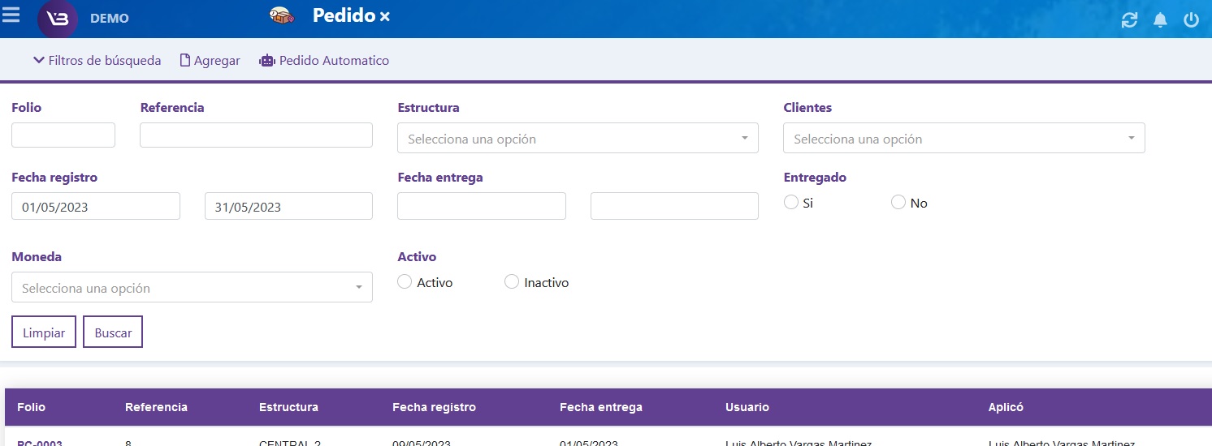Choose the Inactivo radio option
Image resolution: width=1212 pixels, height=446 pixels.
tap(512, 282)
